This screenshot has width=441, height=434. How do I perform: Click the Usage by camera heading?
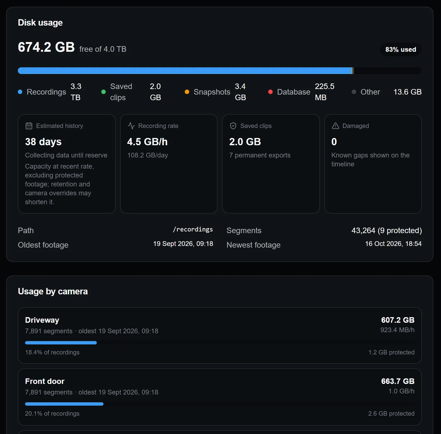pyautogui.click(x=53, y=291)
